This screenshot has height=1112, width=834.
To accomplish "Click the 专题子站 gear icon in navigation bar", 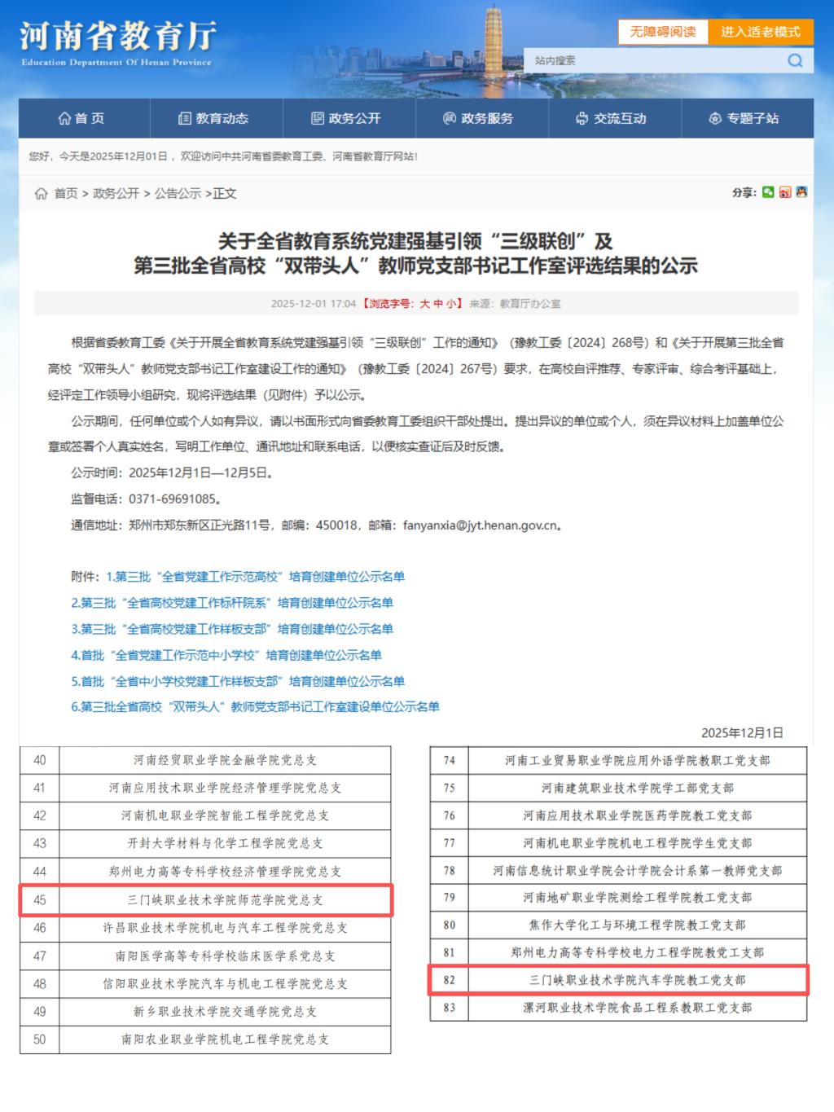I will point(715,119).
